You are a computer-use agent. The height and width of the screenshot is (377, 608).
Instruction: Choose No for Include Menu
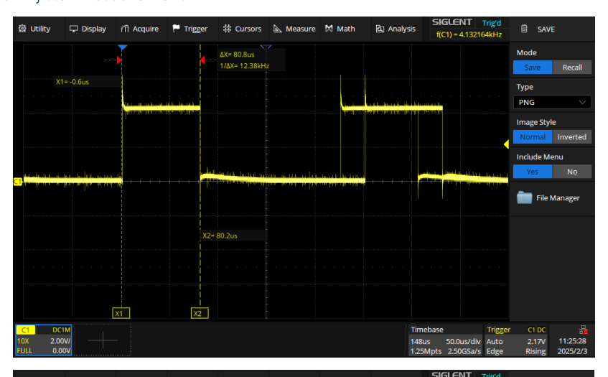pyautogui.click(x=572, y=172)
